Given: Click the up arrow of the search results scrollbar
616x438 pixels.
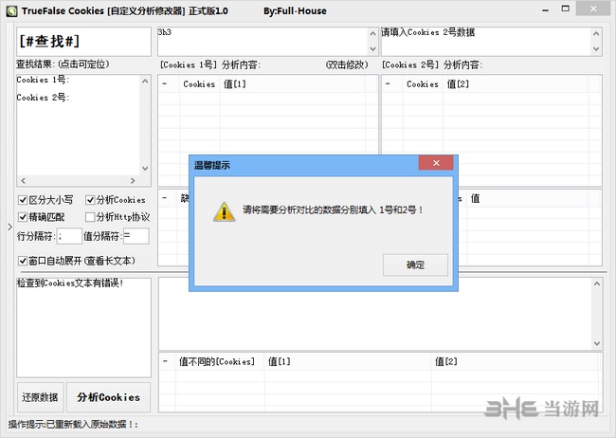Looking at the screenshot, I should pos(145,82).
